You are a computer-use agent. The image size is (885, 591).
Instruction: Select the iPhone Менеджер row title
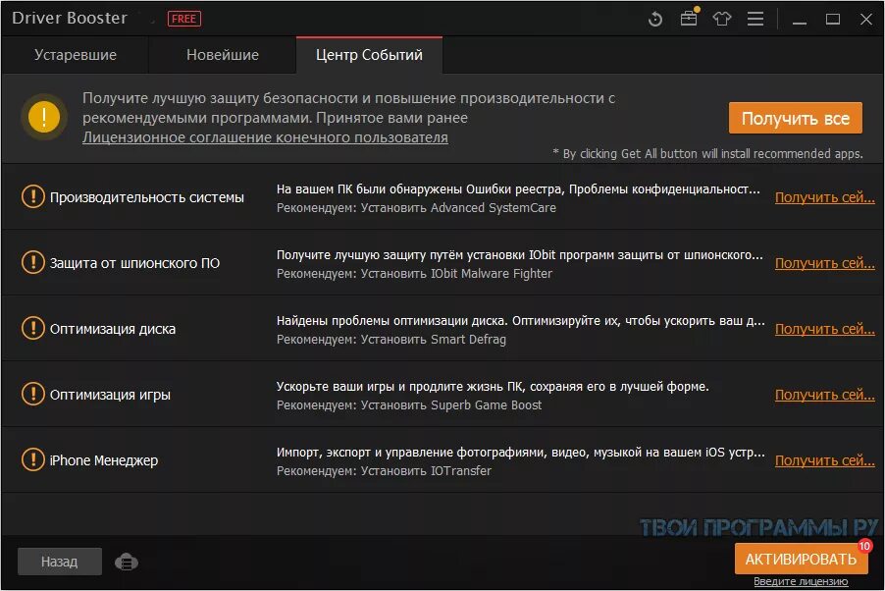pos(104,460)
